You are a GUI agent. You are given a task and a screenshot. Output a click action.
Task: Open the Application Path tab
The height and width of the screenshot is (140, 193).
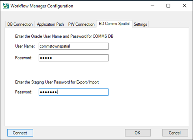point(50,24)
